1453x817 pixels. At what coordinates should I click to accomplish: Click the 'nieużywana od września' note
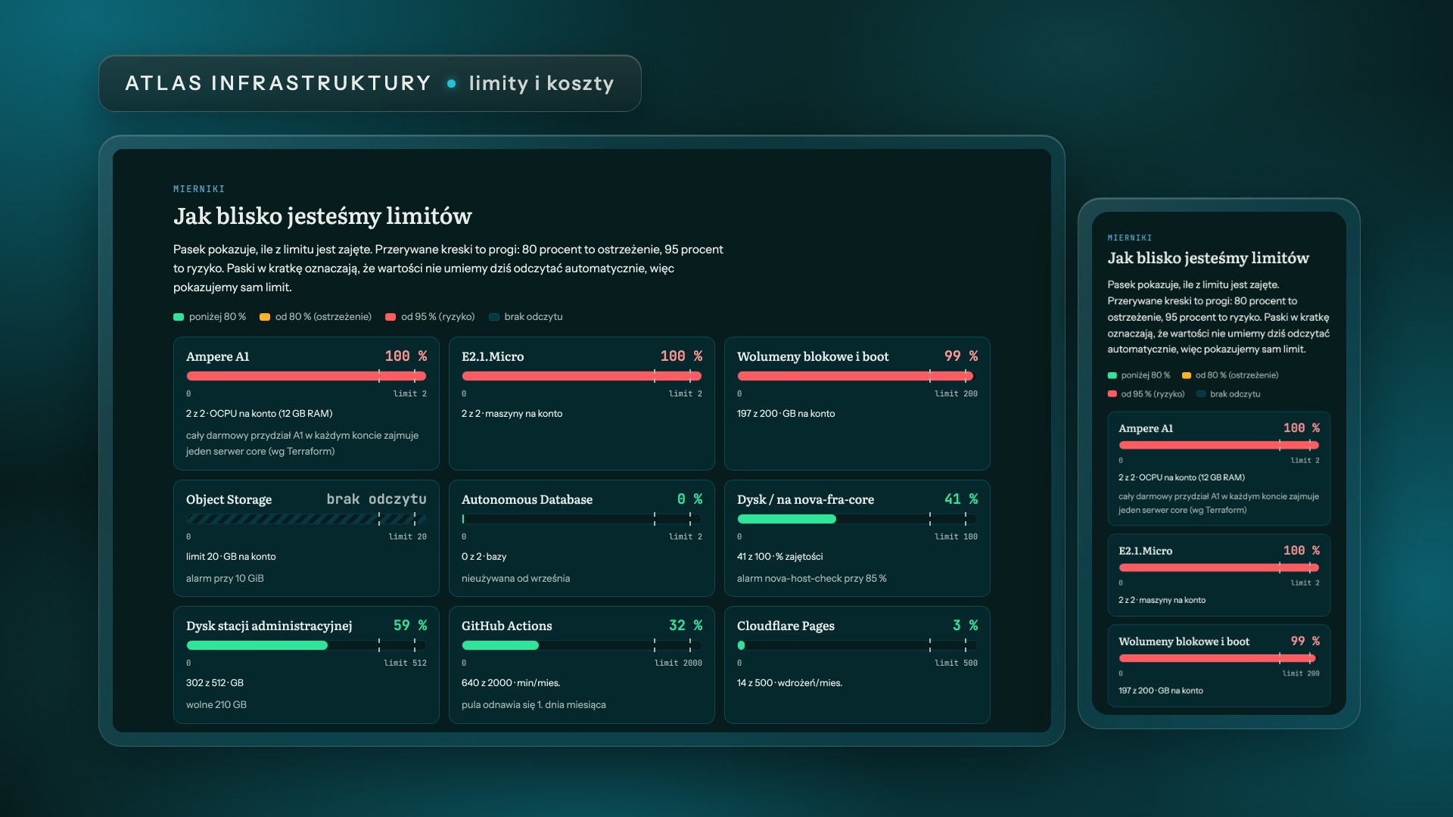516,579
